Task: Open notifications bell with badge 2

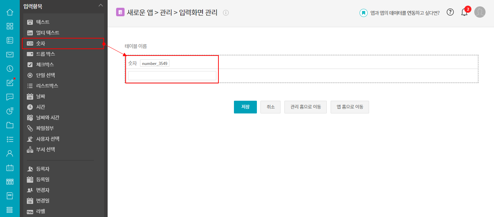Action: pos(464,12)
